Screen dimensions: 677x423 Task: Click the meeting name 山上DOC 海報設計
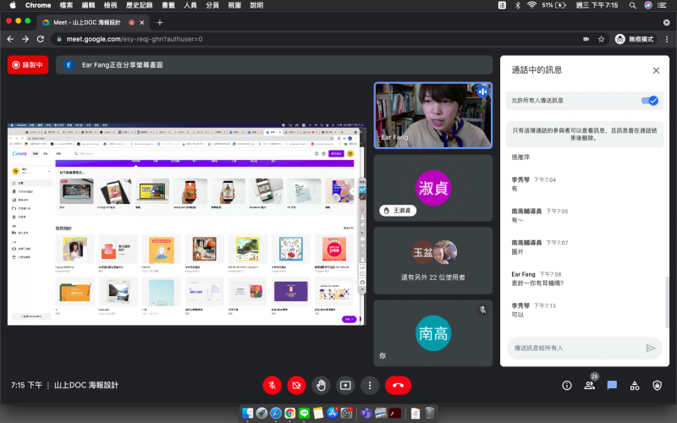click(x=86, y=385)
